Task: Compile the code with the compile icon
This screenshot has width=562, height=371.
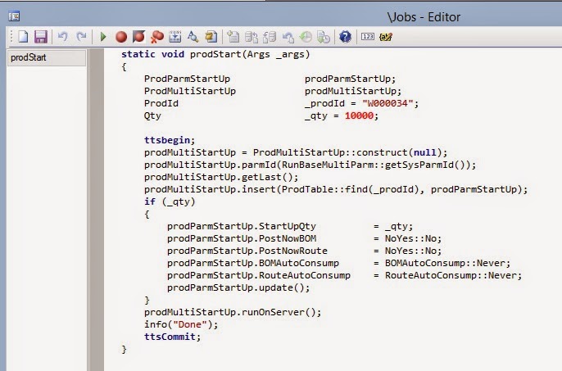Action: click(175, 37)
